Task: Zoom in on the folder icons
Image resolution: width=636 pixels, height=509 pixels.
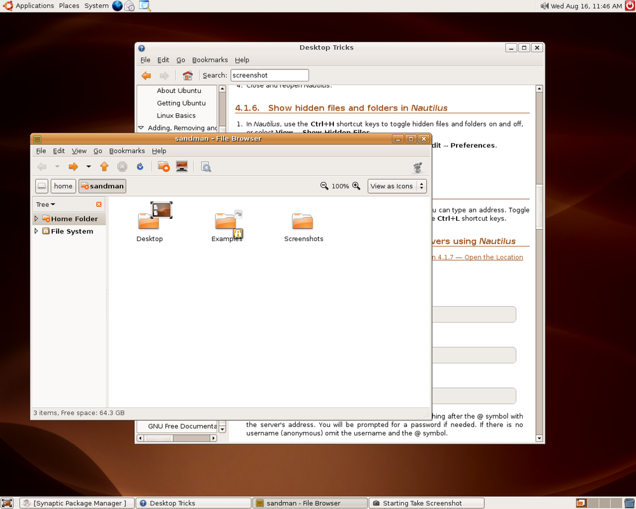Action: coord(356,186)
